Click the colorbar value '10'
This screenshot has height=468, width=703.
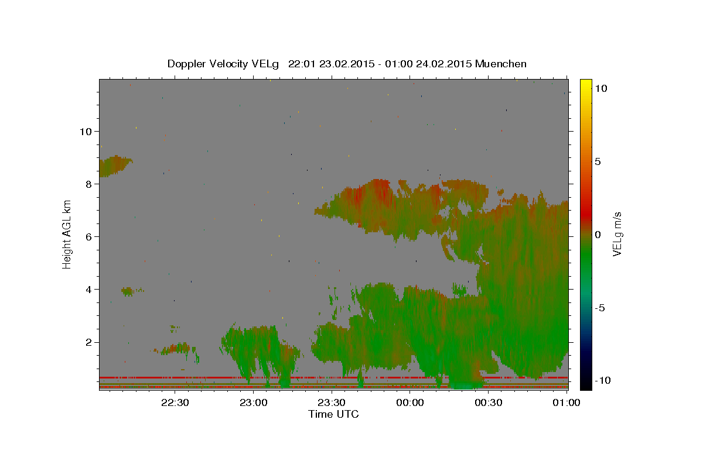coord(600,88)
